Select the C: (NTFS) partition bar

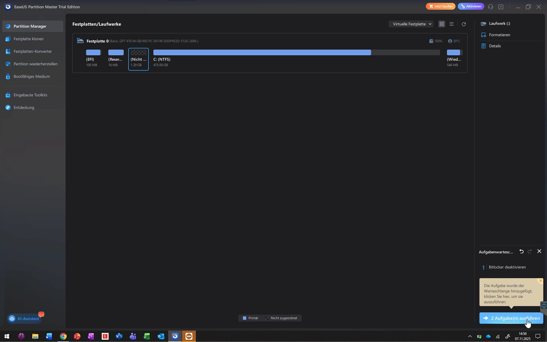pyautogui.click(x=296, y=53)
